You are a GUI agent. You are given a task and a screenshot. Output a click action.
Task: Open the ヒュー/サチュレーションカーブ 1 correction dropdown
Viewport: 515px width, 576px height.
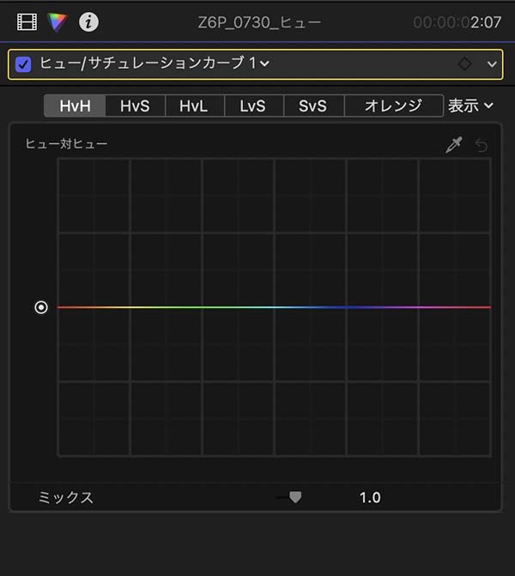[x=154, y=64]
